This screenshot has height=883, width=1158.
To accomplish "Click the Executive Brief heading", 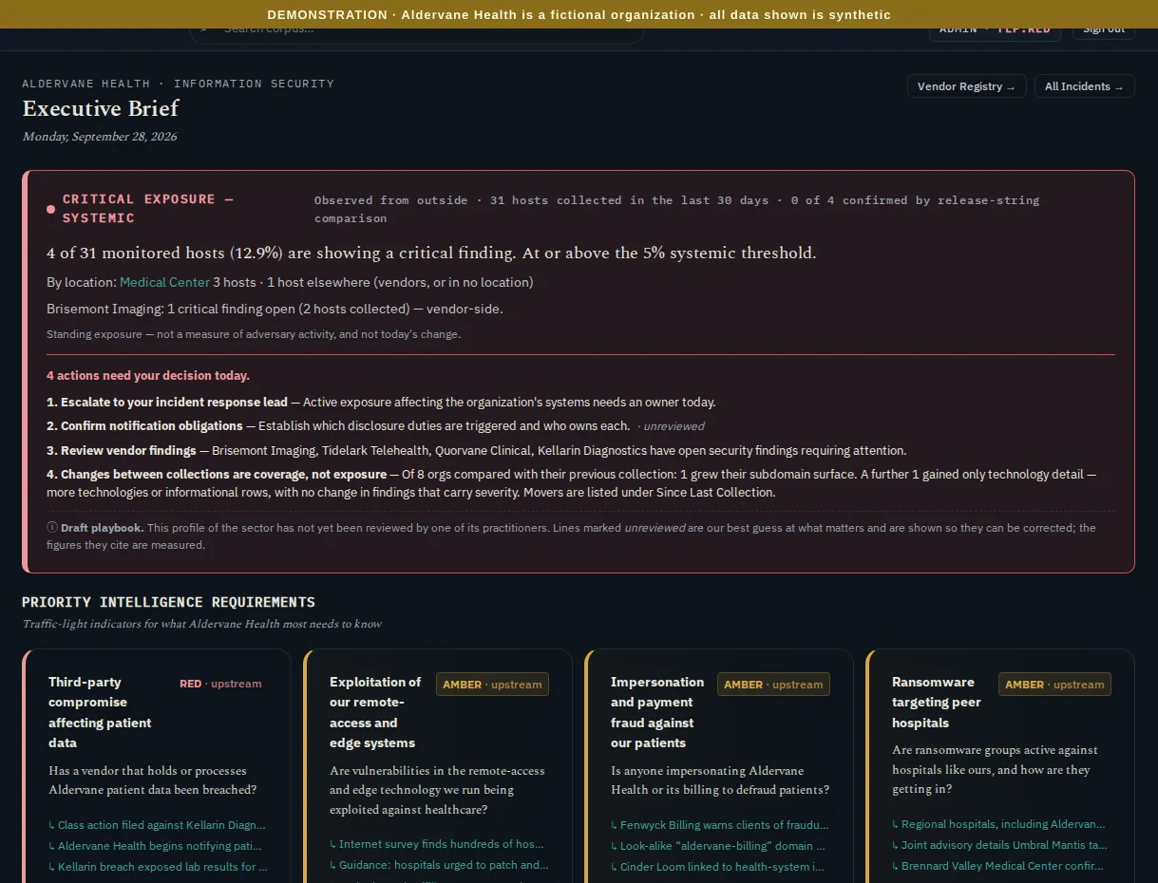I will tap(101, 108).
